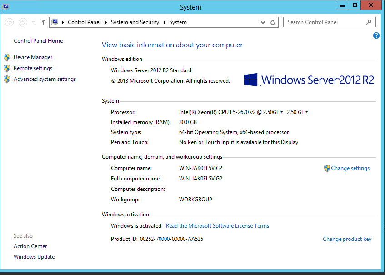Expand the arrow before Control Panel breadcrumb

63,22
